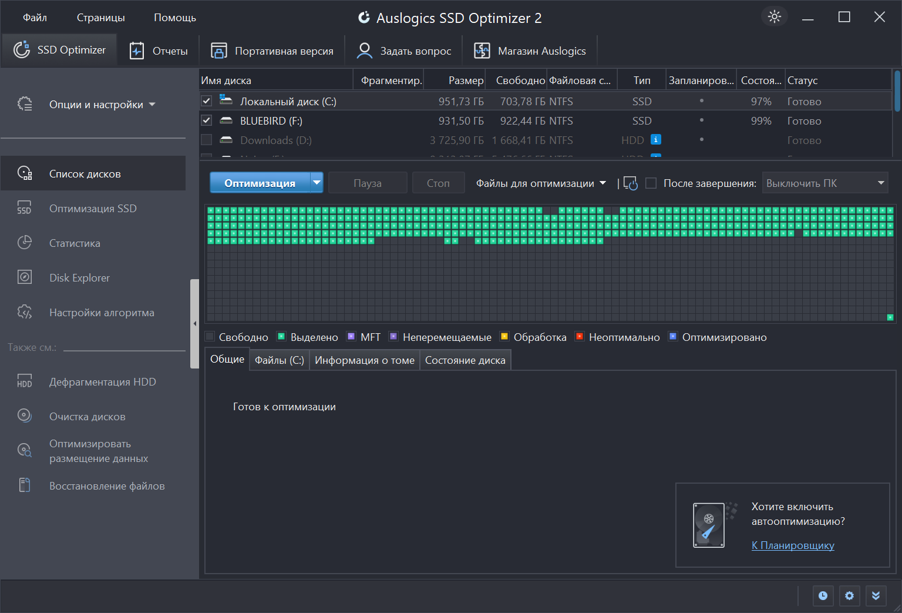The image size is (902, 613).
Task: Click the Statistics (Статистика) pie chart icon
Action: point(25,242)
